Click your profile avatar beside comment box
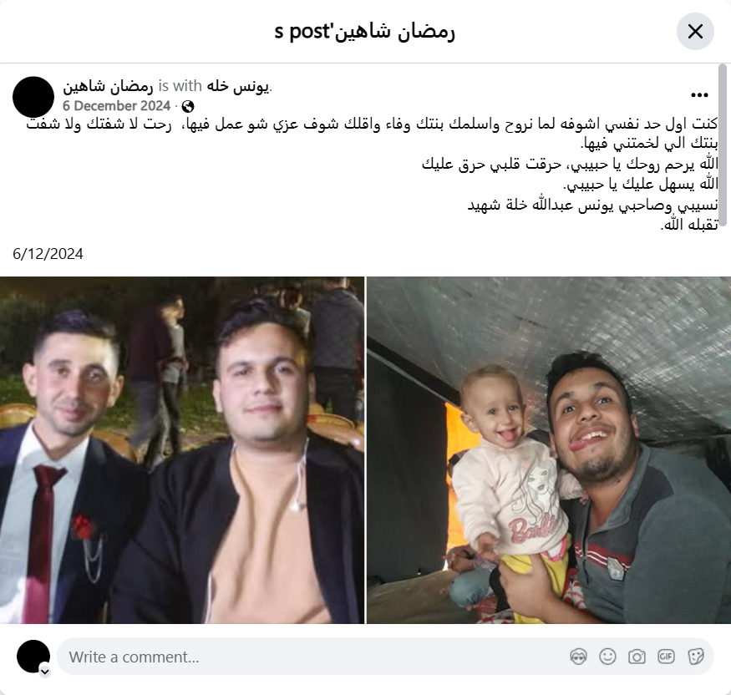 coord(33,657)
